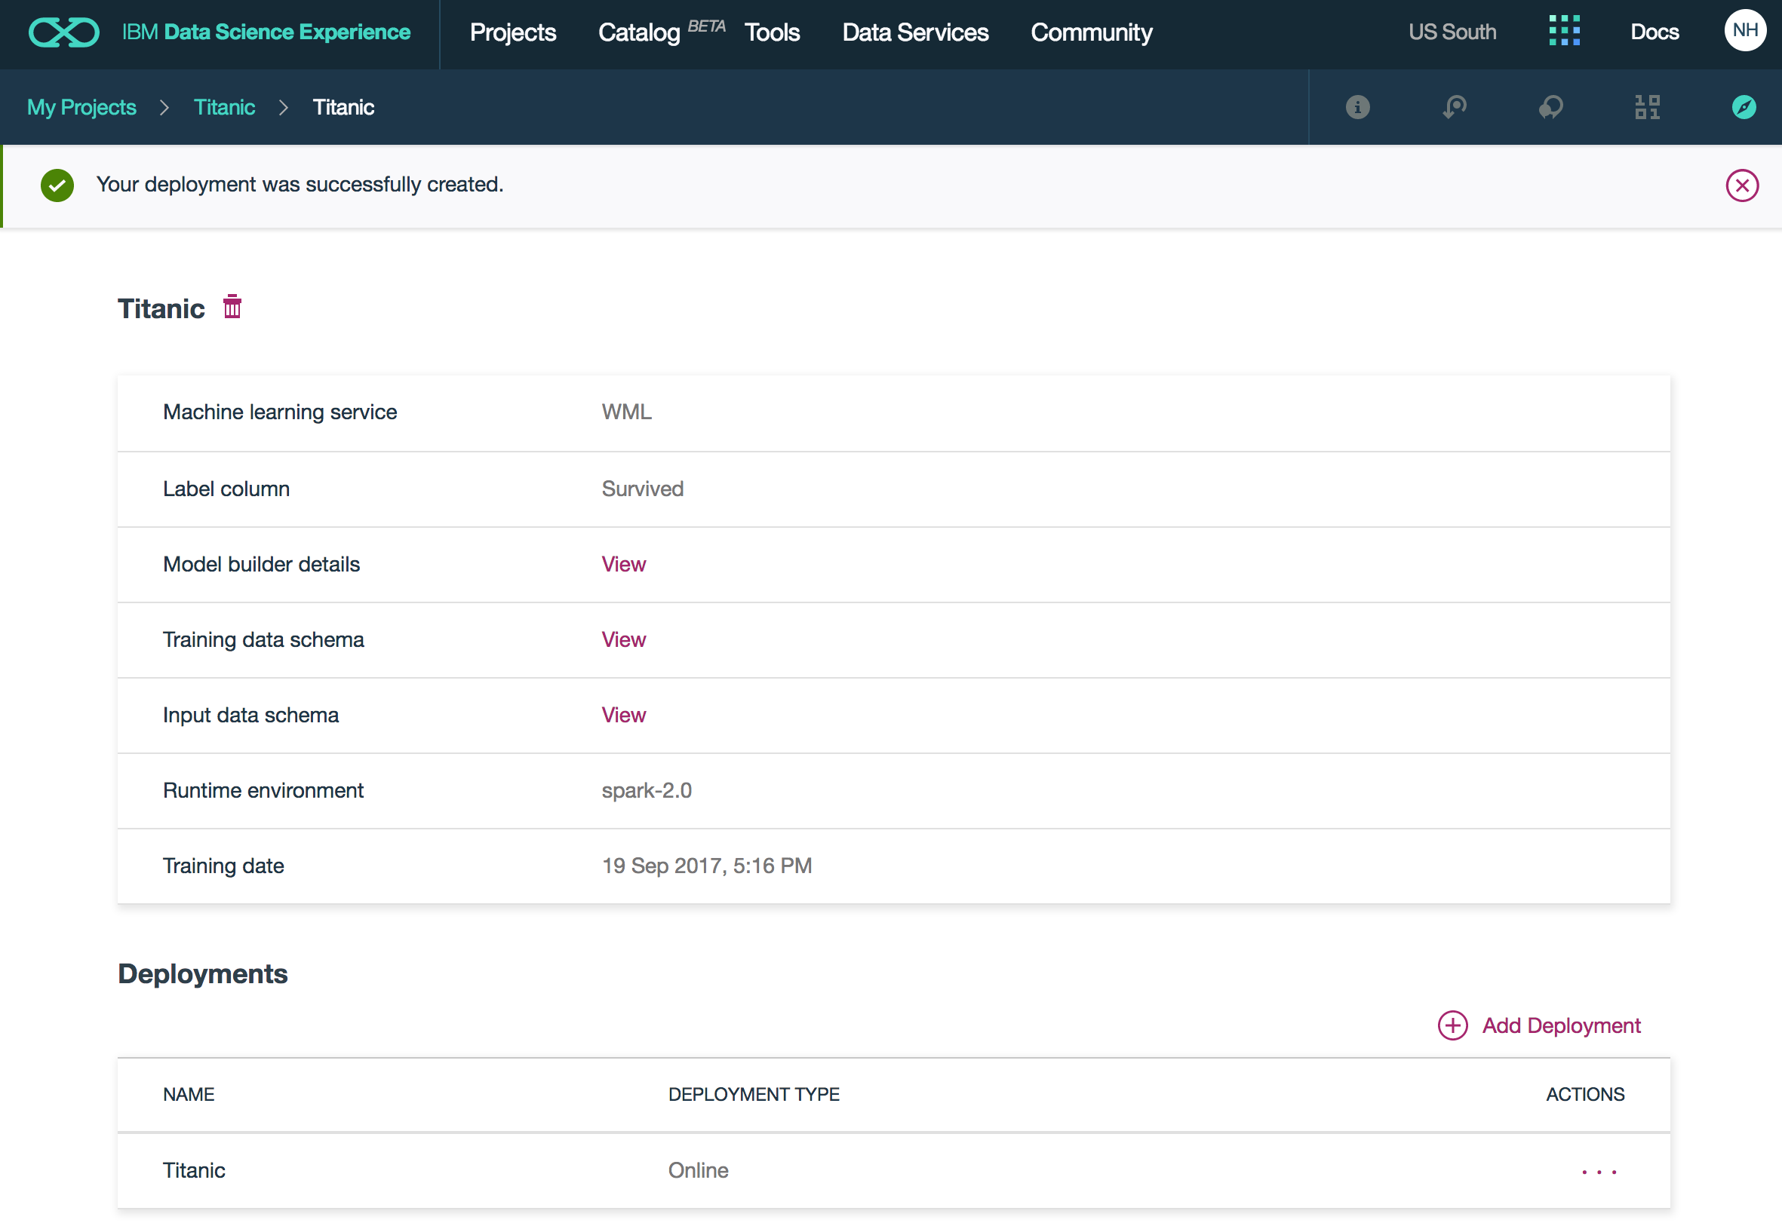This screenshot has width=1782, height=1229.
Task: View Input data schema
Action: tap(623, 716)
